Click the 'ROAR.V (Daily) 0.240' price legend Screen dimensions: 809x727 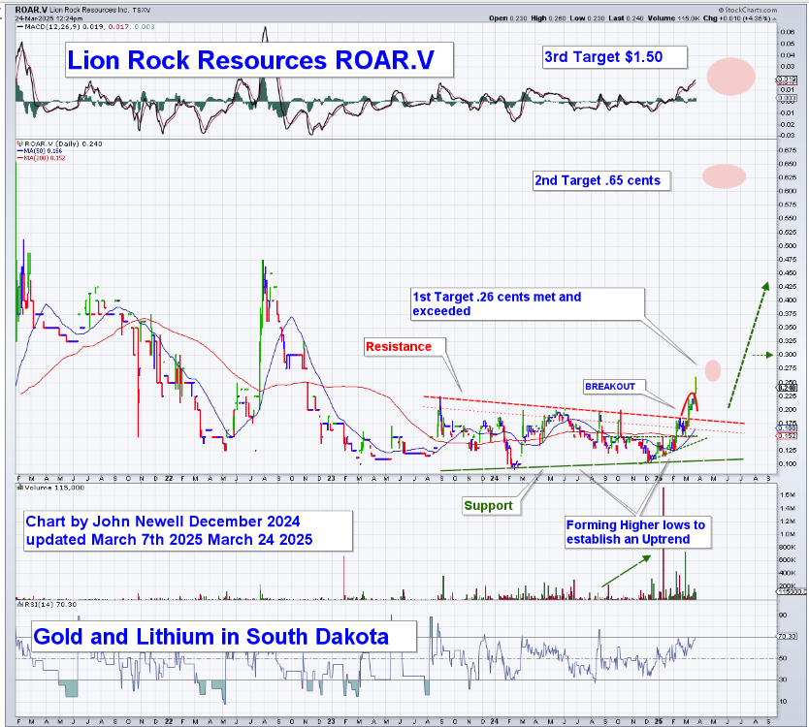pos(60,143)
